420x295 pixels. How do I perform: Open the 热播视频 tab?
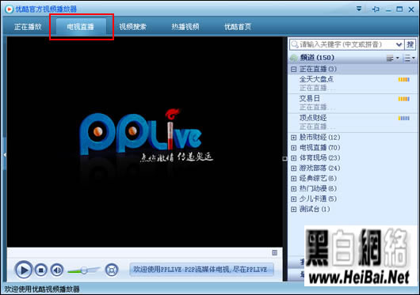pyautogui.click(x=185, y=27)
